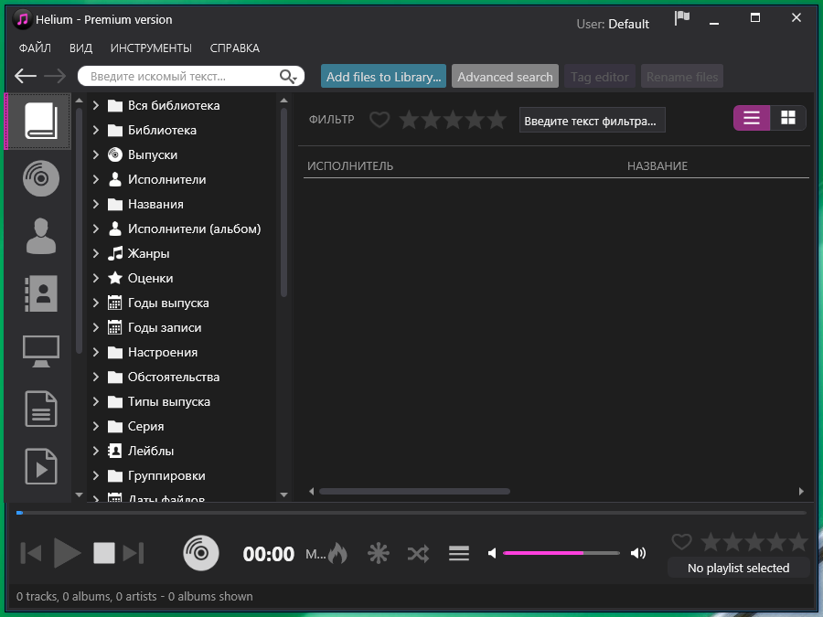Toggle shuffle playback mode
Screen dimensions: 823x617
(x=418, y=553)
